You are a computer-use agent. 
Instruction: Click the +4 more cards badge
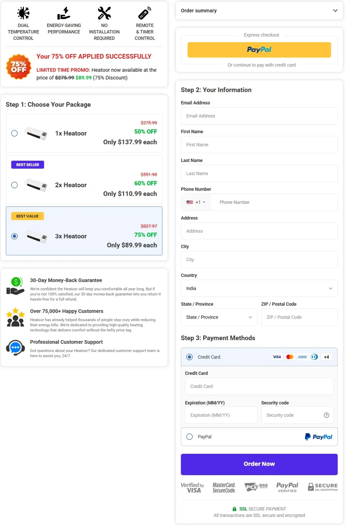pos(326,357)
